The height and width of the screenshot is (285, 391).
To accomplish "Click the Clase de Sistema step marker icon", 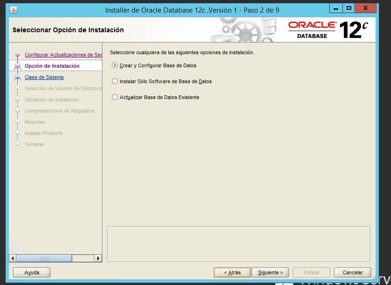I will [x=17, y=78].
